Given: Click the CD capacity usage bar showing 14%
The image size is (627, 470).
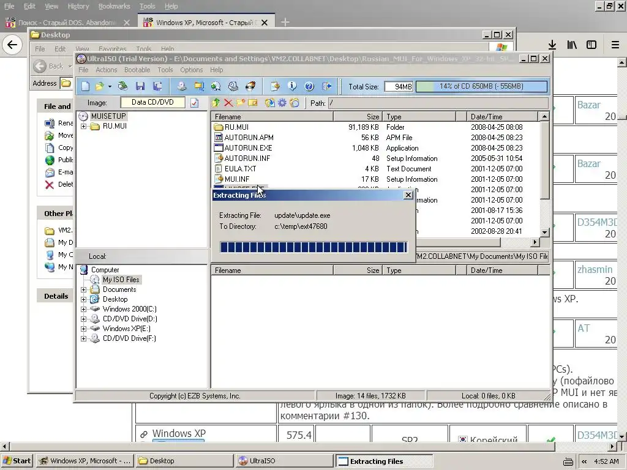Looking at the screenshot, I should pyautogui.click(x=481, y=86).
